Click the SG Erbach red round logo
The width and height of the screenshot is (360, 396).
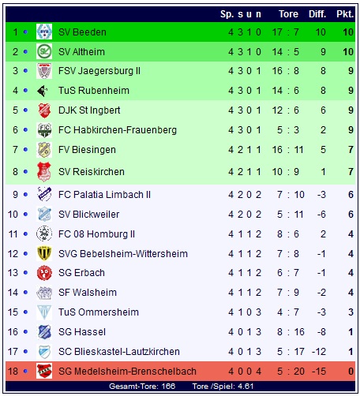coord(44,273)
